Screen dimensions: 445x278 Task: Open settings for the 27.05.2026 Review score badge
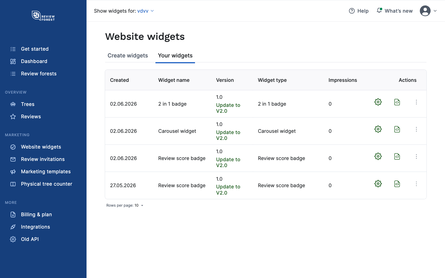click(378, 184)
